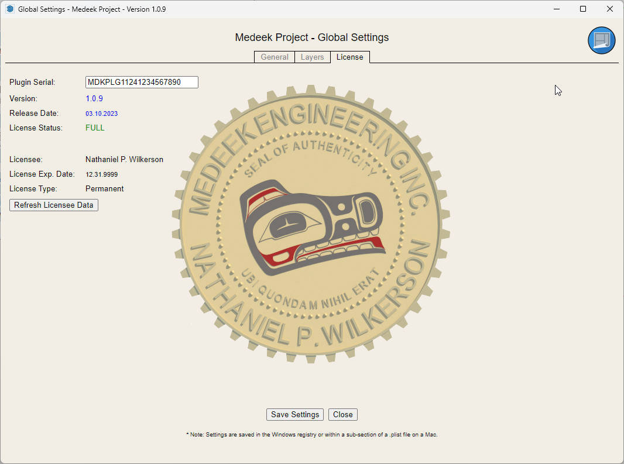Open the Layers tab
This screenshot has width=624, height=464.
coord(312,57)
